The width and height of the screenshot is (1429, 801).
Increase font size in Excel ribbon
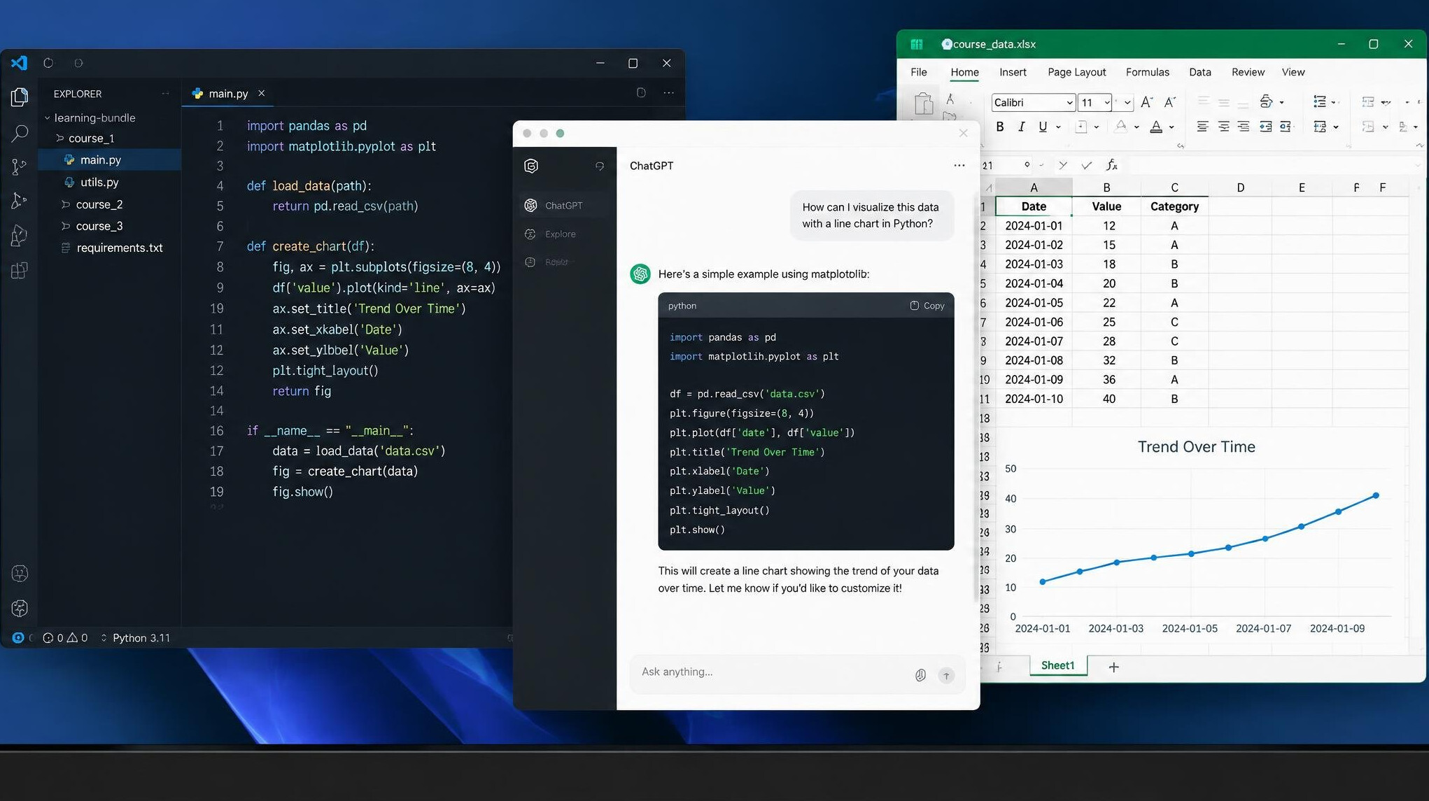(1146, 102)
